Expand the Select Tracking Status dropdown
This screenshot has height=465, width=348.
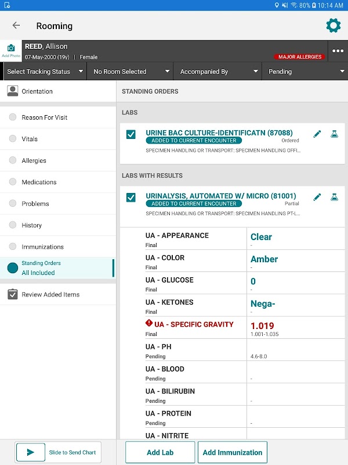[43, 71]
